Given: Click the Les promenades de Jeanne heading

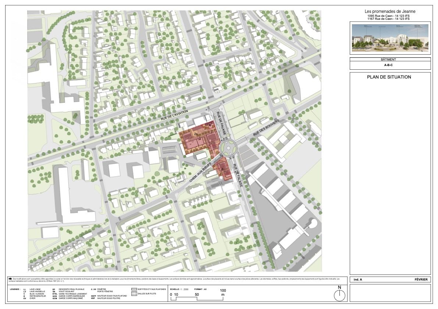Looking at the screenshot, I should (x=390, y=11).
